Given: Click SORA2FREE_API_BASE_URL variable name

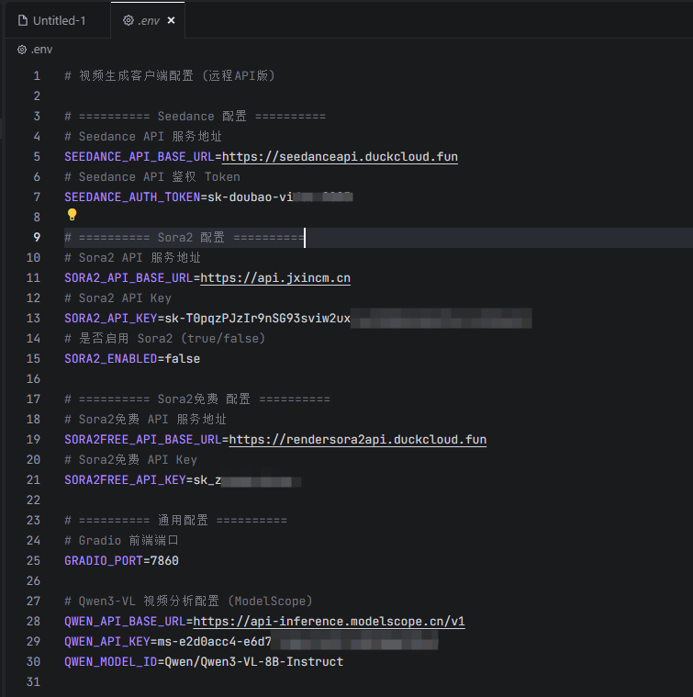Looking at the screenshot, I should click(143, 440).
